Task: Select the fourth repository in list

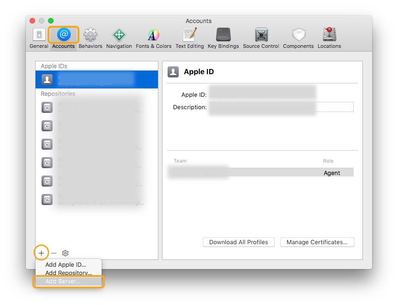Action: pyautogui.click(x=96, y=163)
